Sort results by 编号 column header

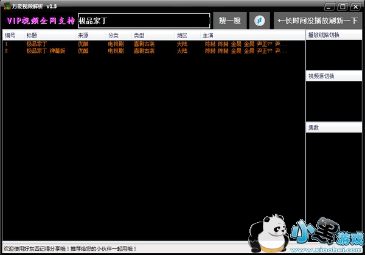coord(13,35)
